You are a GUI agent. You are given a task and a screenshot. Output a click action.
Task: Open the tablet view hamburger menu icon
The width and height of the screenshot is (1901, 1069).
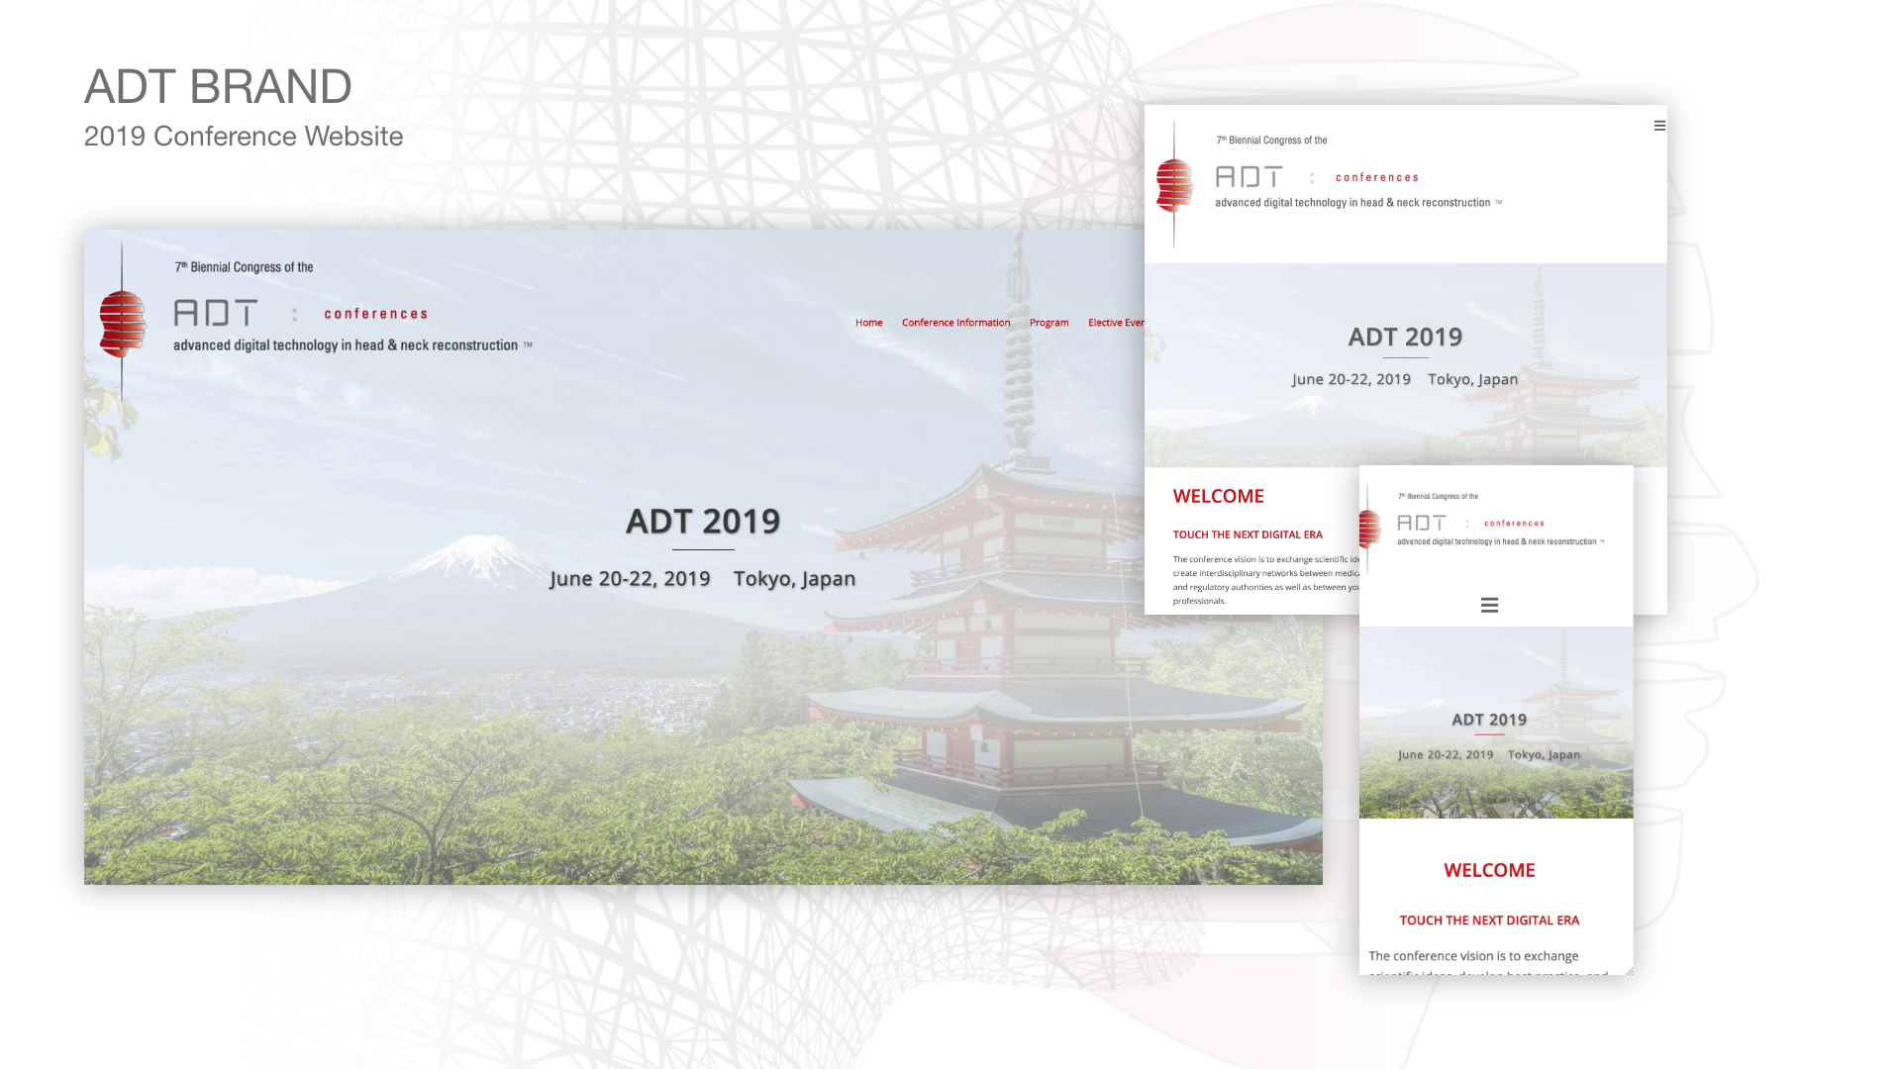click(1659, 126)
